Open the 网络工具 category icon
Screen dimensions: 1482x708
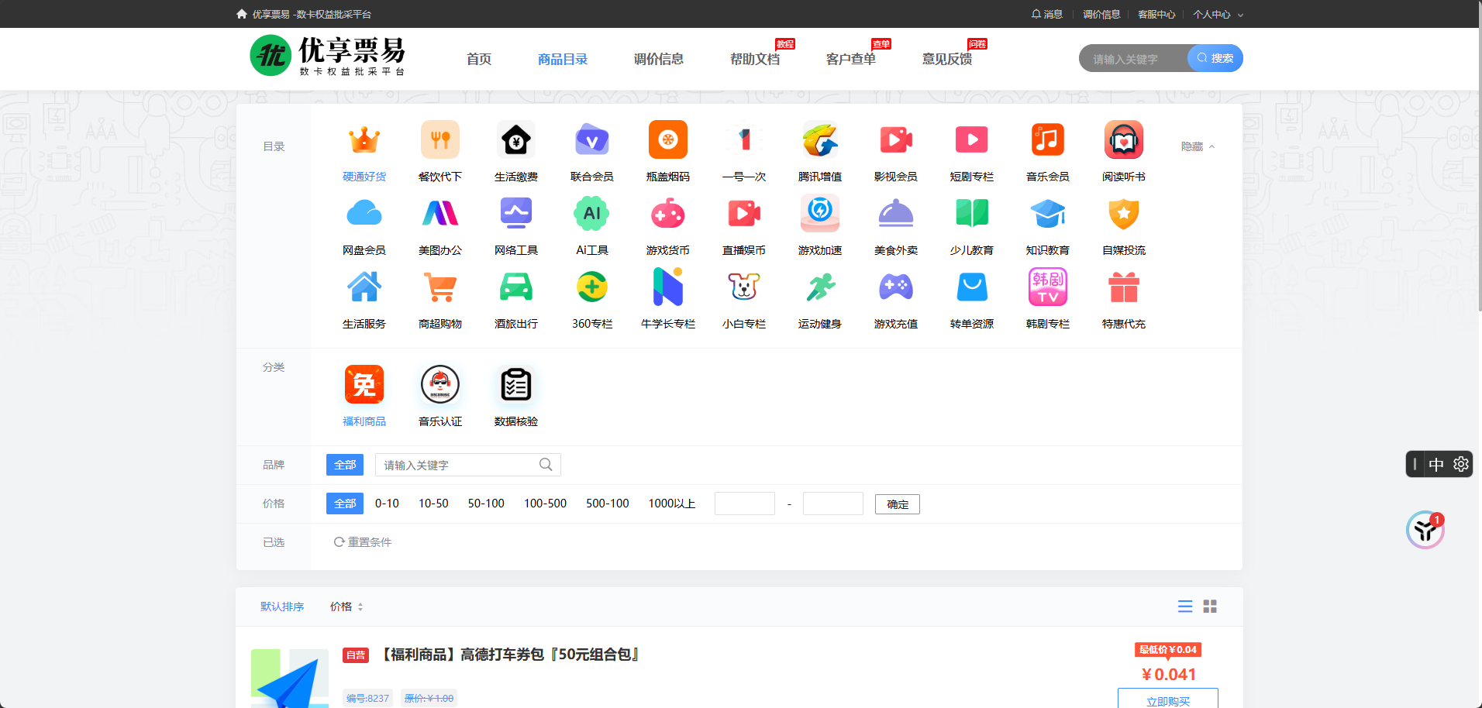click(516, 213)
